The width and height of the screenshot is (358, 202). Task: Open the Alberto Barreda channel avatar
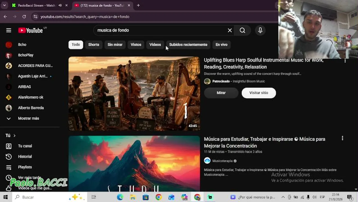pyautogui.click(x=9, y=108)
